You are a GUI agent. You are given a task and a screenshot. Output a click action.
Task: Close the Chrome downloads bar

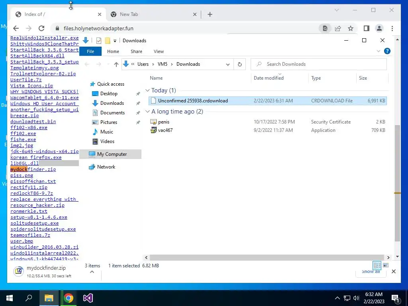[x=394, y=271]
